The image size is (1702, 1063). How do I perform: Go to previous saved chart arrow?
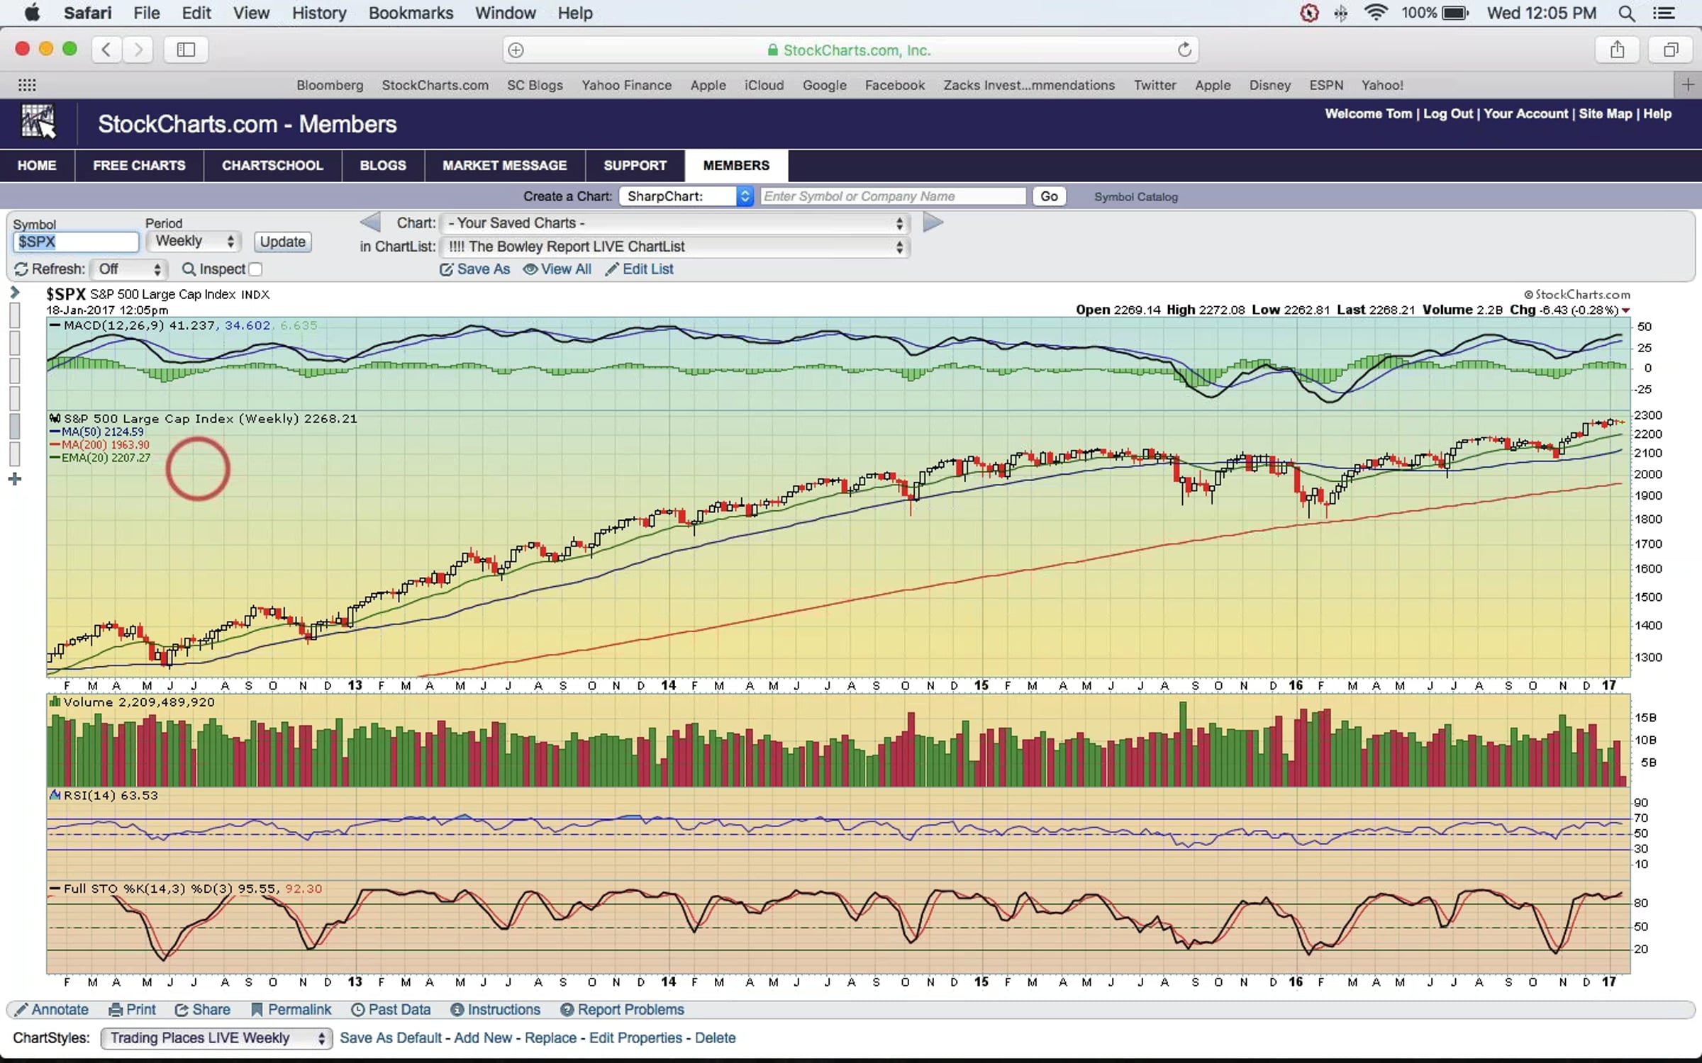tap(369, 223)
